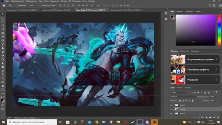Click the Home icon in options bar

[4, 6]
